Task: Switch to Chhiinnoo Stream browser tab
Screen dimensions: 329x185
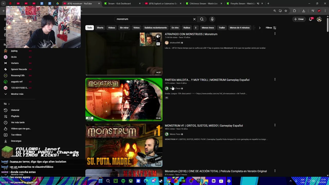Action: click(204, 4)
